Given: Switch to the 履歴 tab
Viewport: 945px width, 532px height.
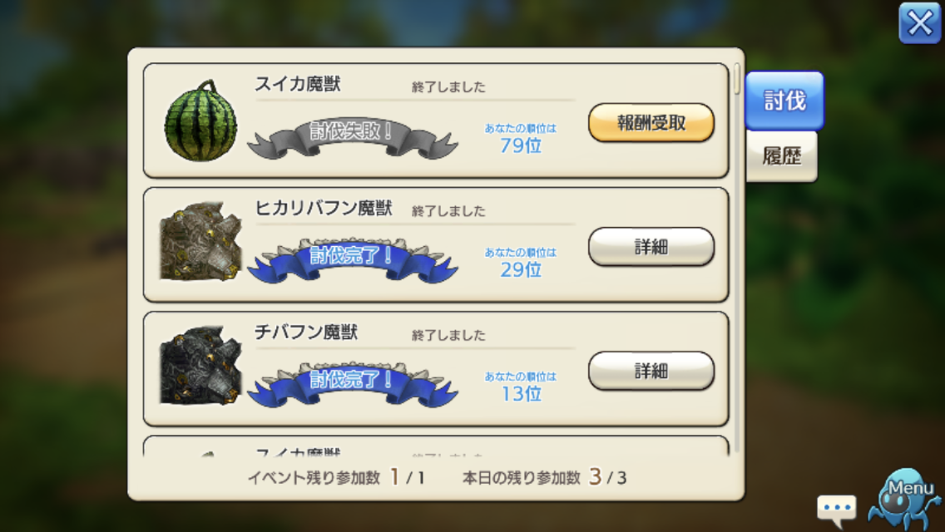Looking at the screenshot, I should 782,156.
